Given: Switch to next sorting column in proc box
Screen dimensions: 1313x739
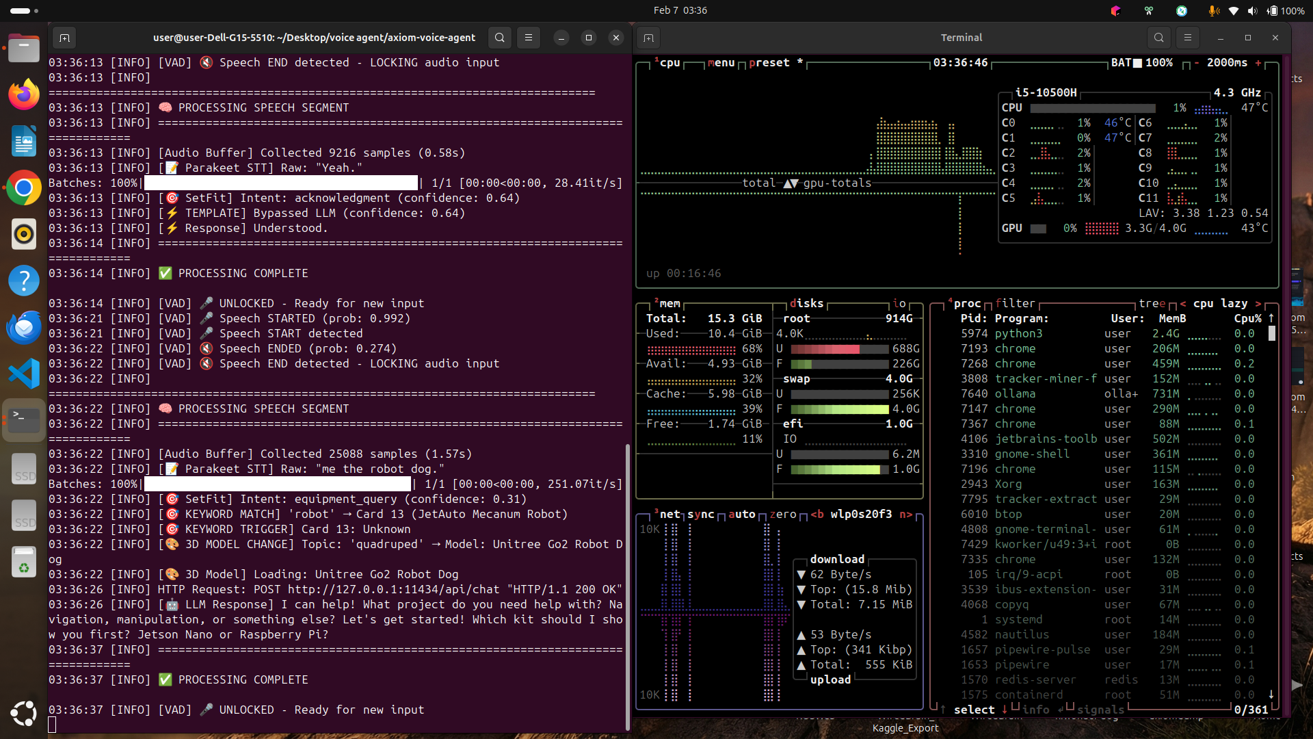Looking at the screenshot, I should [x=1258, y=303].
